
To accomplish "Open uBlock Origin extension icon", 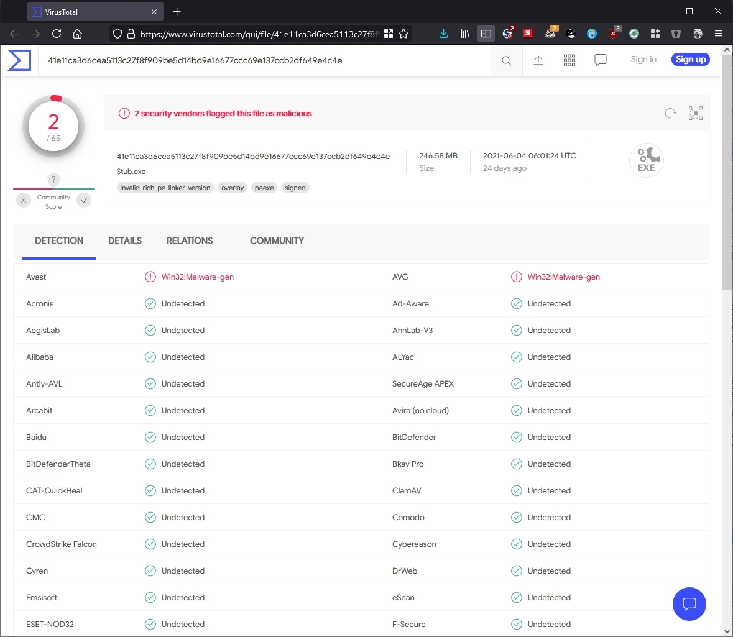I will tap(614, 33).
